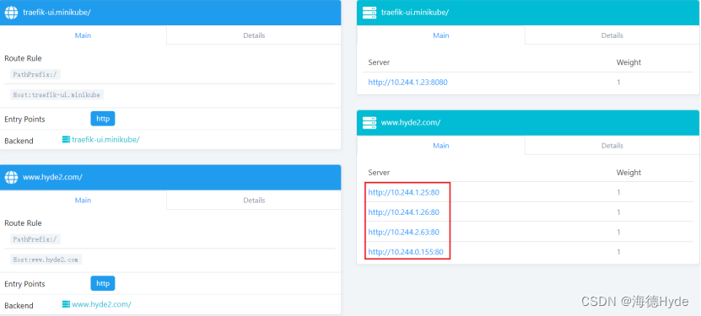Click www.hyde2.com/ backend header title
The image size is (701, 316).
[411, 123]
